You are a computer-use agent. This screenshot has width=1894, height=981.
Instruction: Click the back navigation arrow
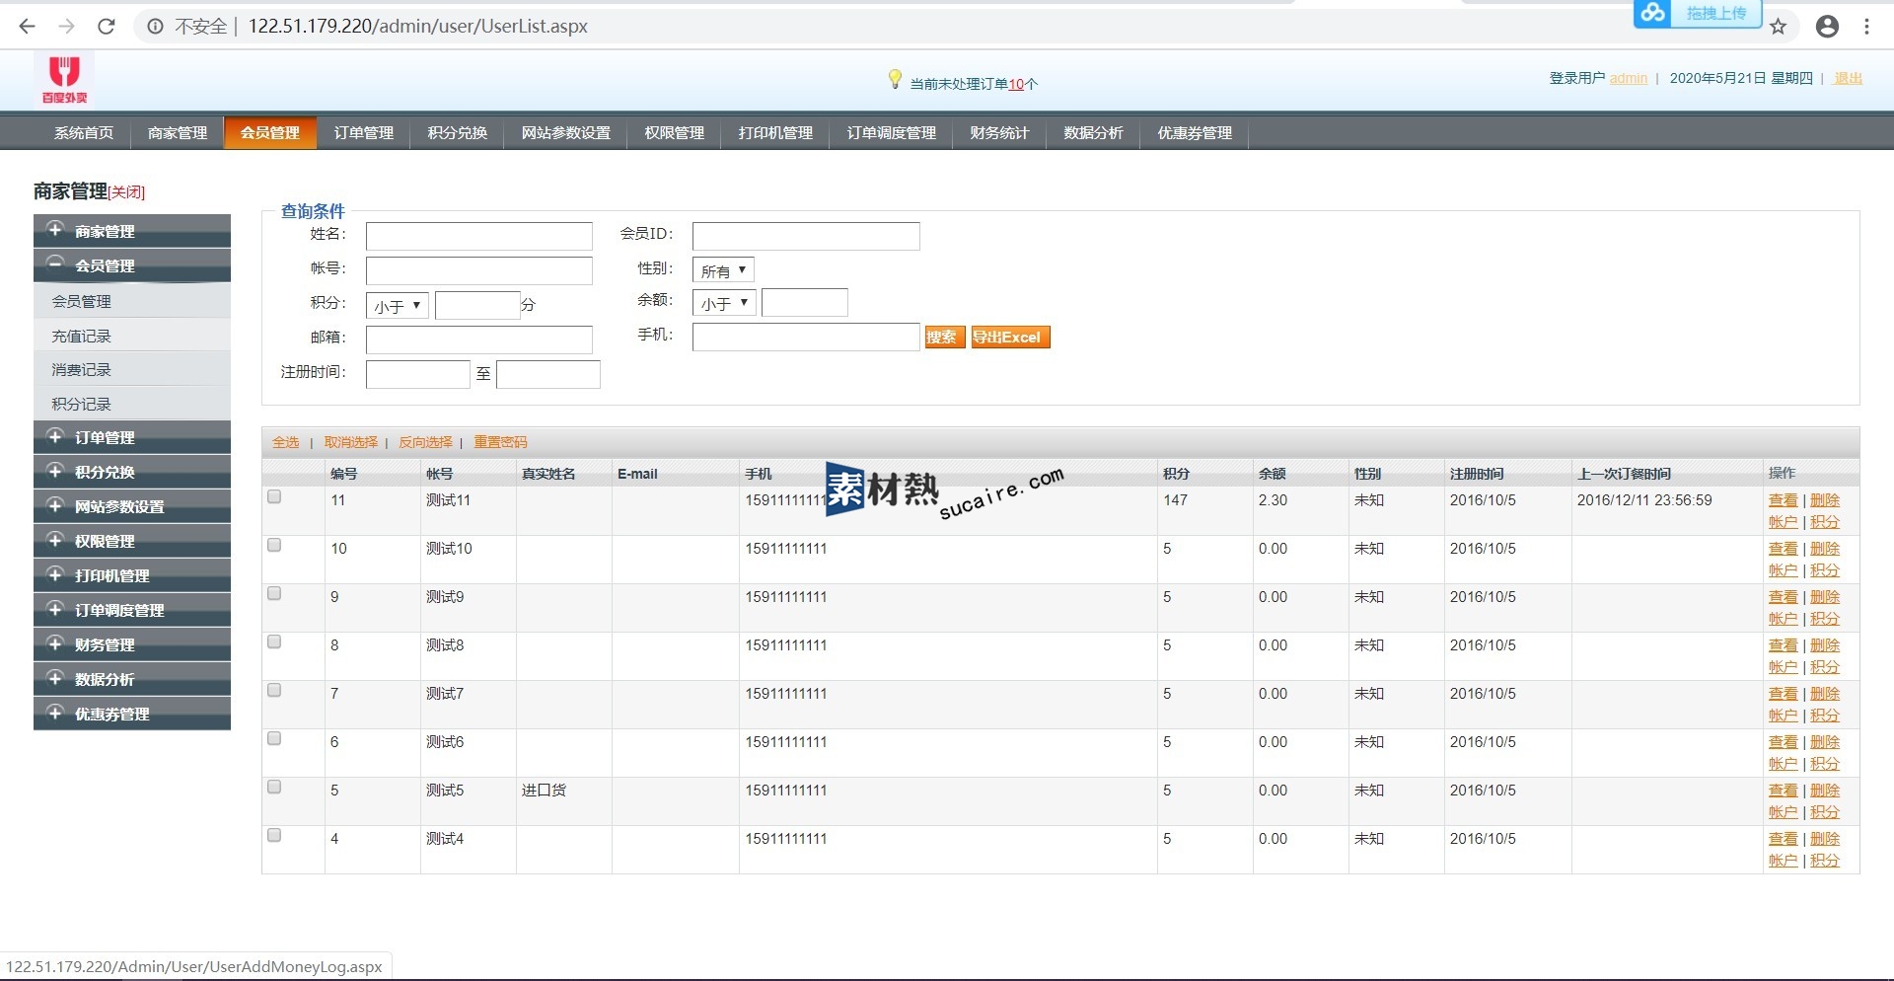[28, 27]
